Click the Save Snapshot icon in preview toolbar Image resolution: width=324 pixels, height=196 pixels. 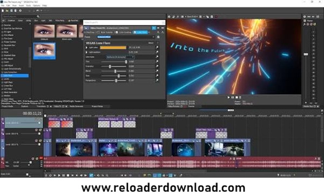[x=212, y=17]
